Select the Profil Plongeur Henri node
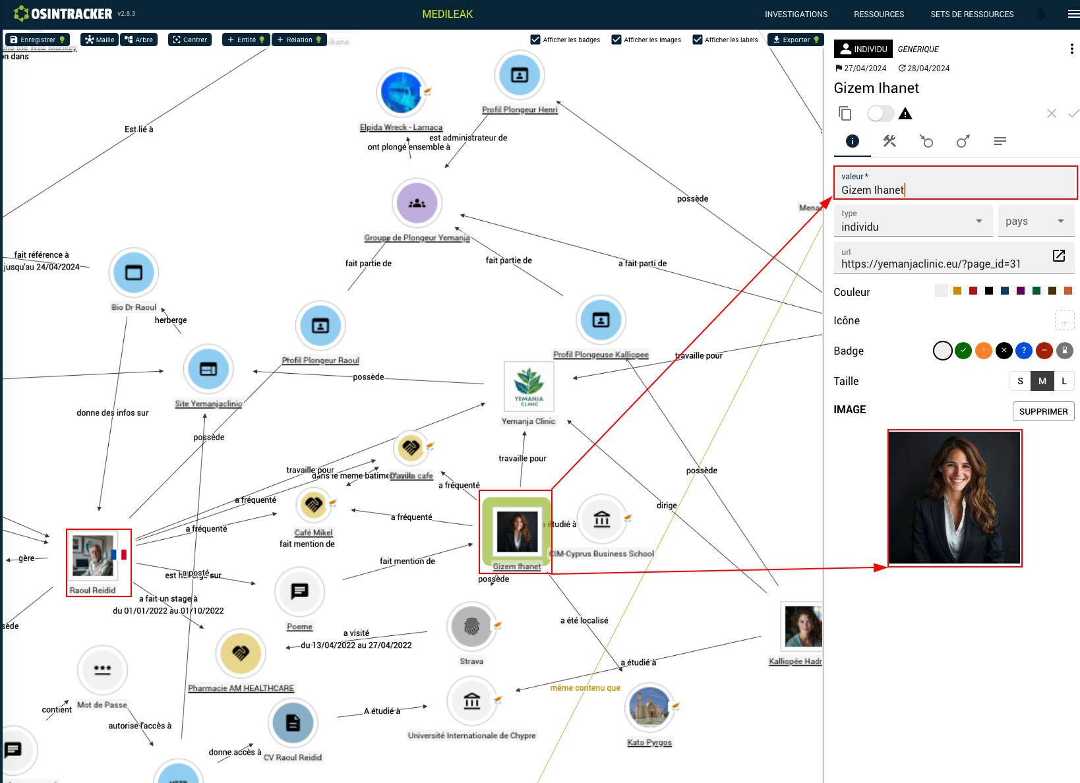This screenshot has height=783, width=1080. coord(520,75)
